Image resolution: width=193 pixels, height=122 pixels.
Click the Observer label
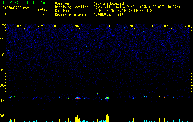click(x=62, y=3)
